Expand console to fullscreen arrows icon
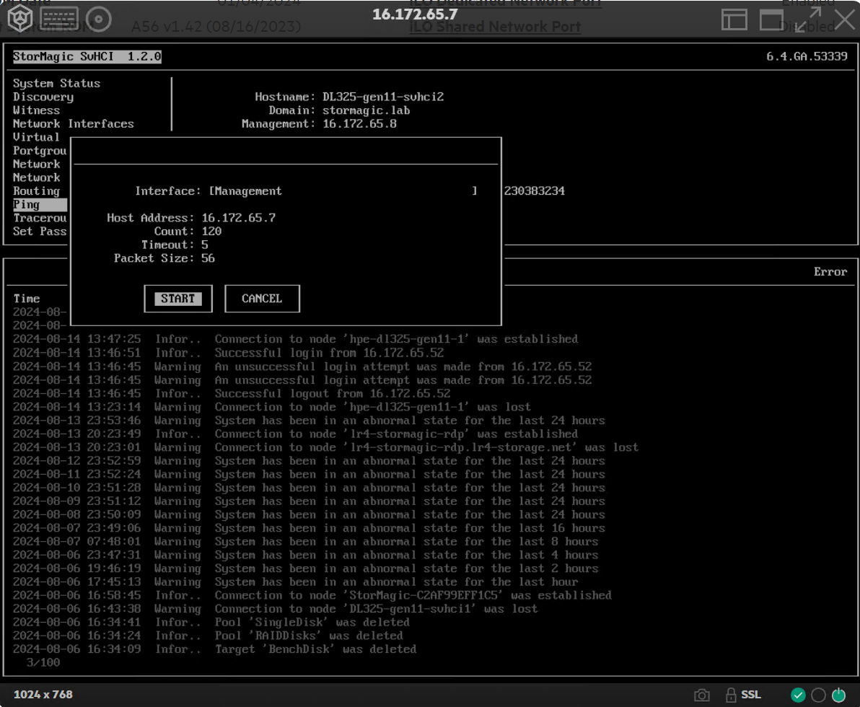860x707 pixels. [x=808, y=19]
